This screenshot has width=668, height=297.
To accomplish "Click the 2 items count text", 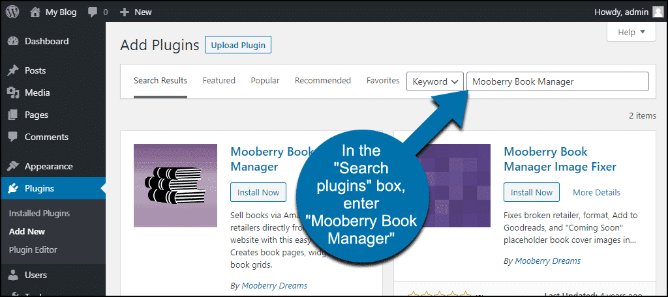I will [x=643, y=115].
